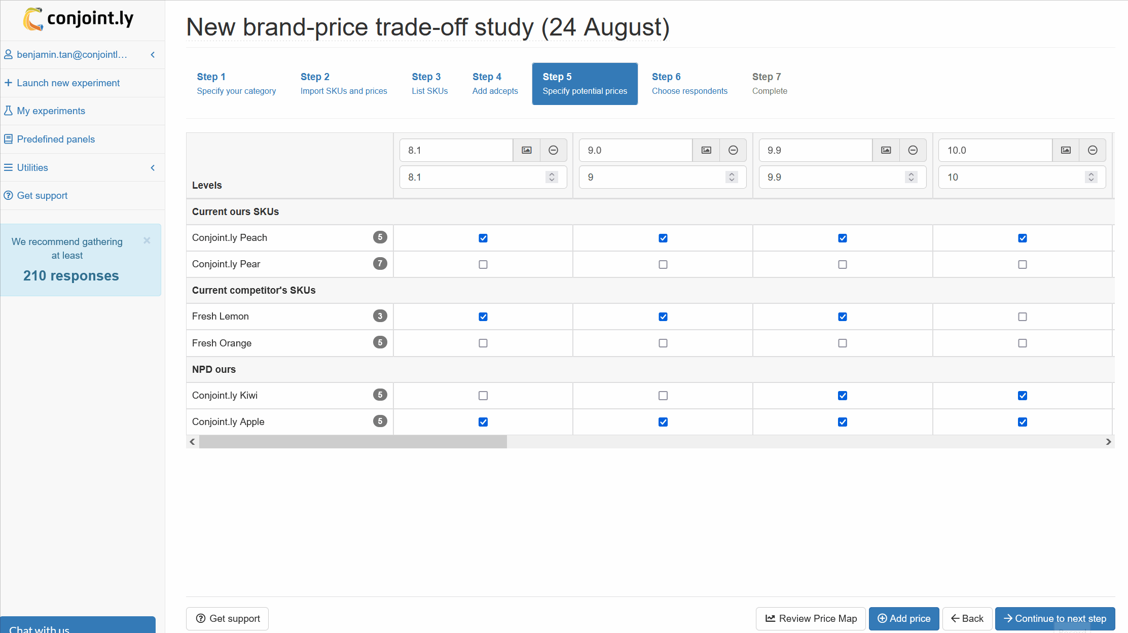Click the badge 3 next to Fresh Lemon
The height and width of the screenshot is (633, 1128).
point(380,316)
